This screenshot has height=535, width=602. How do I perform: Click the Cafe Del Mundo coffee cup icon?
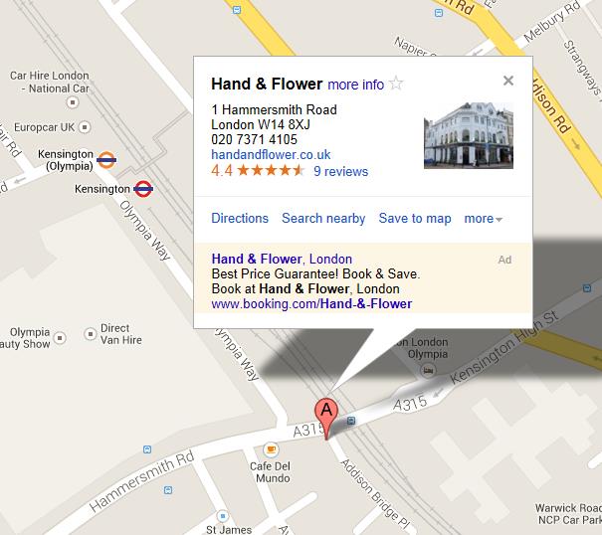pos(271,449)
